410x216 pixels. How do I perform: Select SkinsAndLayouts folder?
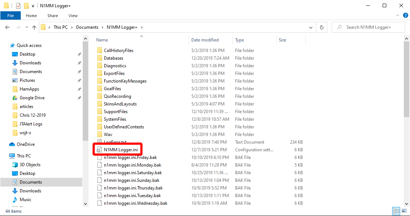pos(120,104)
